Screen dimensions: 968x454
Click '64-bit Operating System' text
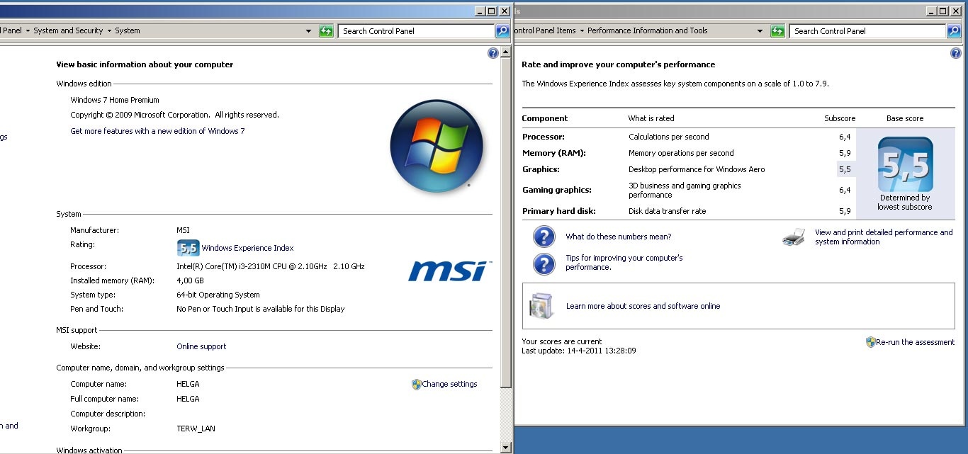pos(218,295)
